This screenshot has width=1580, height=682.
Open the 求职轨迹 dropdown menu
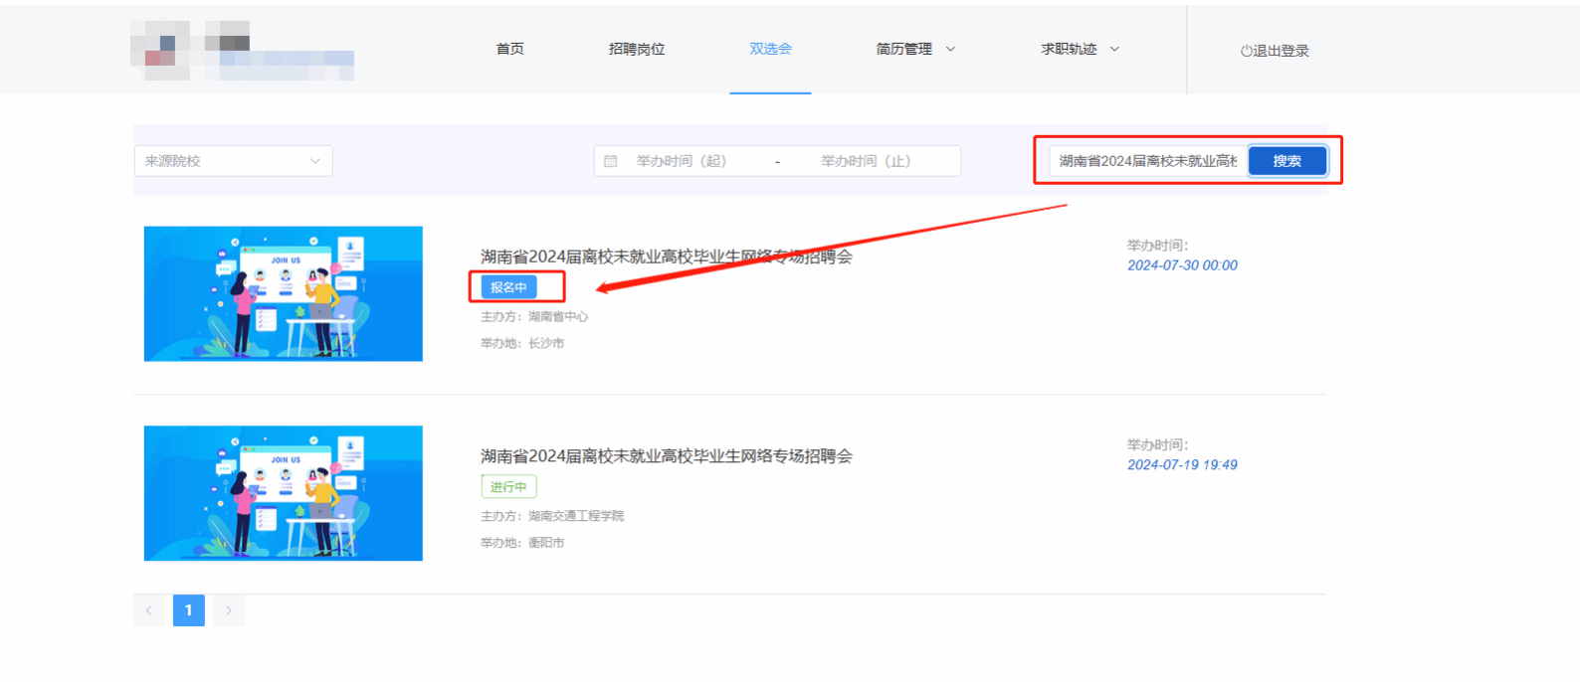(x=1080, y=49)
